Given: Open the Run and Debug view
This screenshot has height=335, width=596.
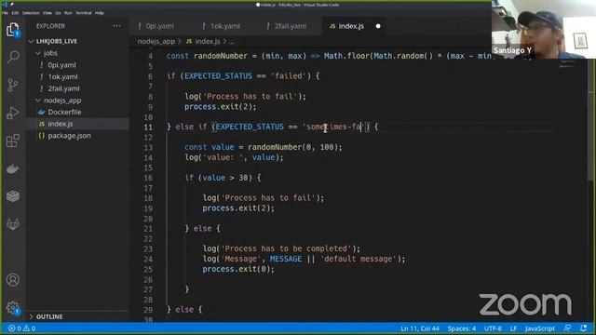Looking at the screenshot, I should (x=12, y=113).
